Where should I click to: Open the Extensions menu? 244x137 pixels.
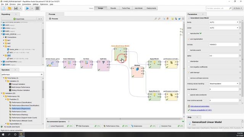(44, 4)
